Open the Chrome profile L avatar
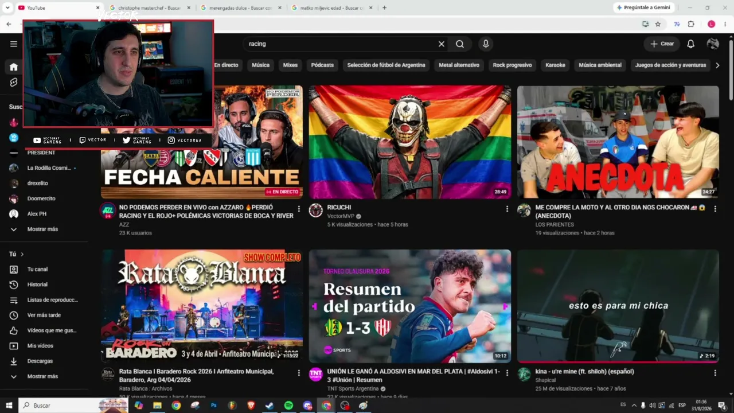Image resolution: width=734 pixels, height=413 pixels. click(x=711, y=24)
